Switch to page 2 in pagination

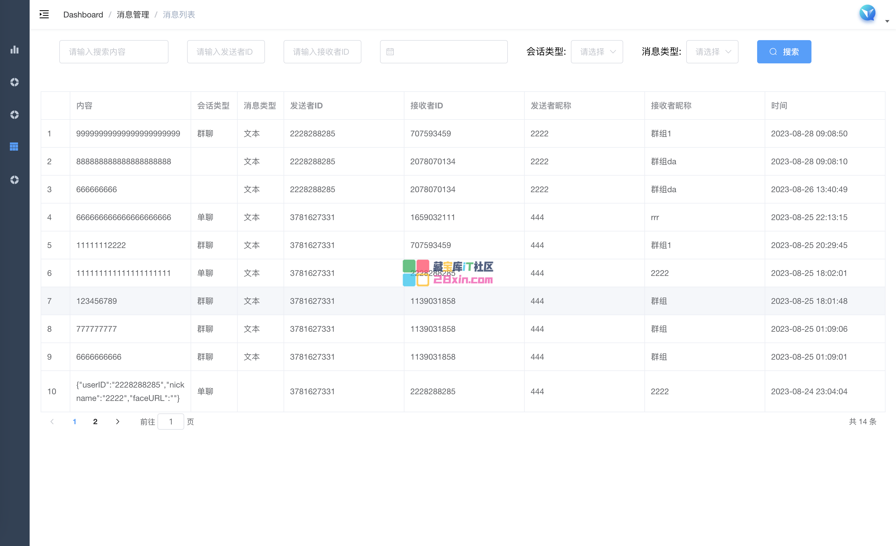(x=95, y=422)
